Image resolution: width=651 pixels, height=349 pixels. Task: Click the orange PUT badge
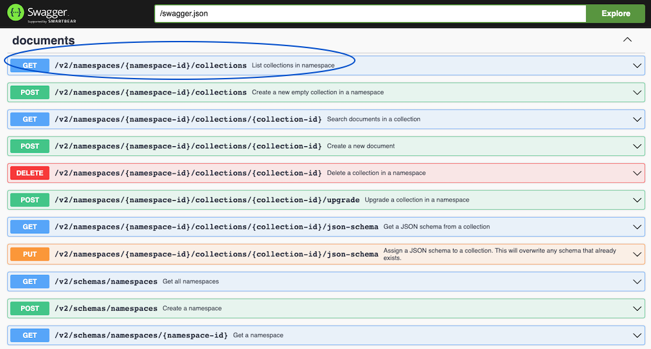pos(30,255)
